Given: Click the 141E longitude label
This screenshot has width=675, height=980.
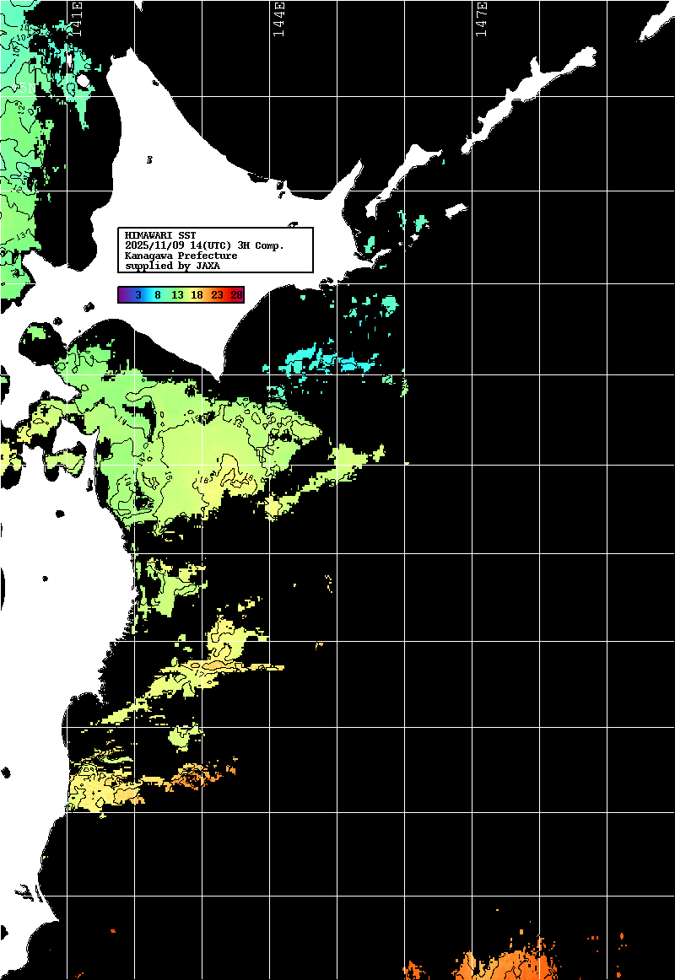Looking at the screenshot, I should pos(76,19).
